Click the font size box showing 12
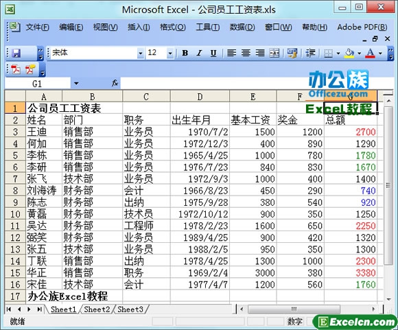This screenshot has width=398, height=330. coord(156,53)
